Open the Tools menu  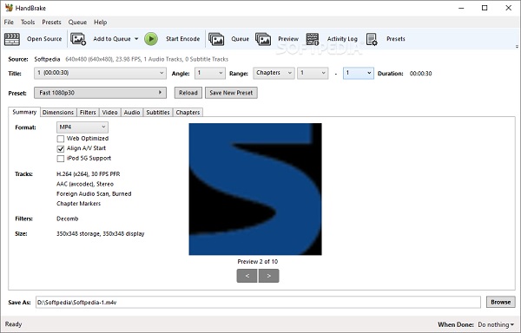[x=28, y=23]
